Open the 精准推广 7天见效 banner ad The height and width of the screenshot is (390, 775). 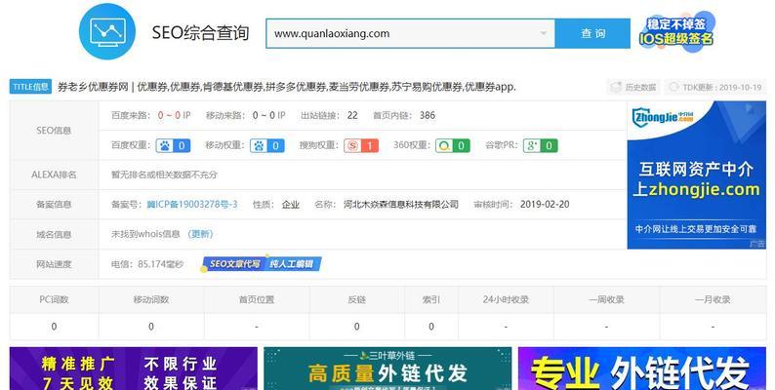tap(134, 369)
